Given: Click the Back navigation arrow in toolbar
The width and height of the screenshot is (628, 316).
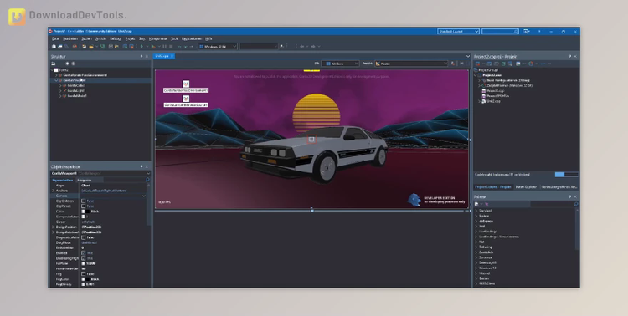Looking at the screenshot, I should (301, 47).
